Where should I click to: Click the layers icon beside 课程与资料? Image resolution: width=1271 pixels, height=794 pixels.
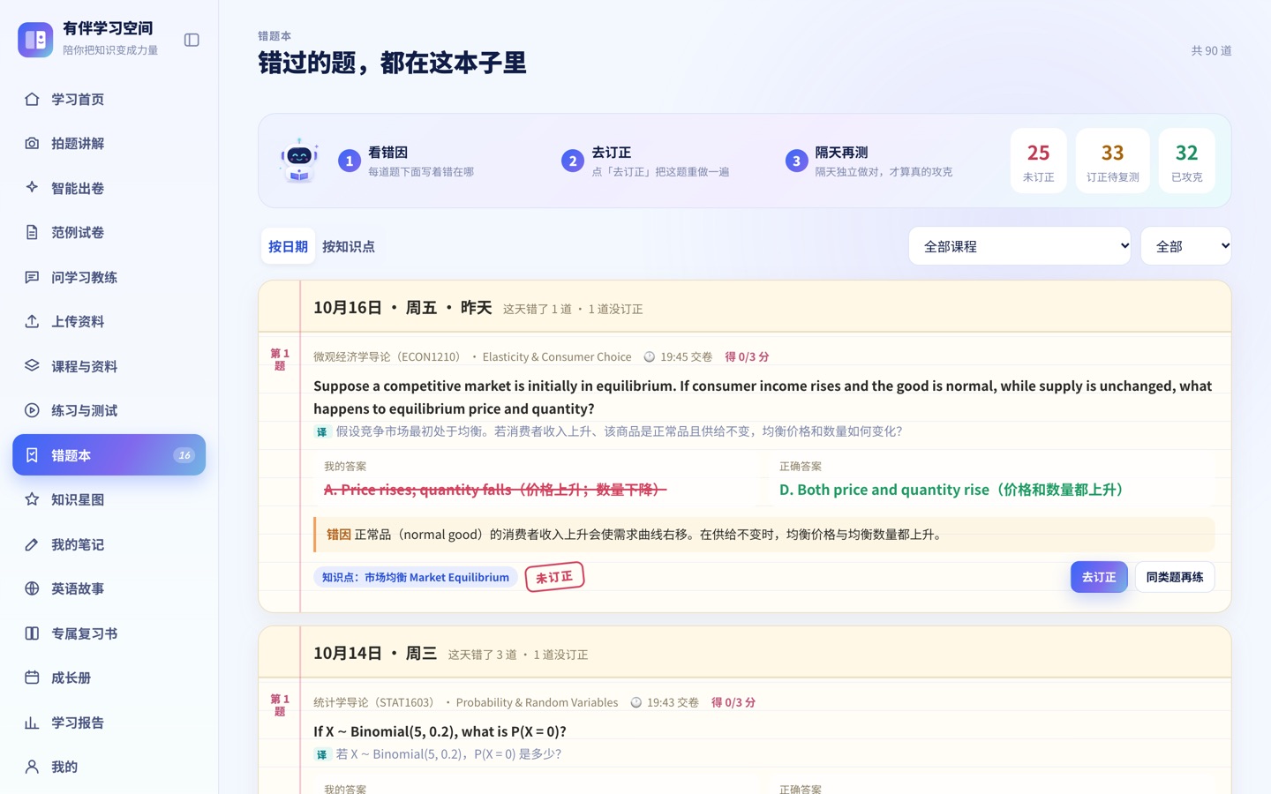pyautogui.click(x=32, y=366)
